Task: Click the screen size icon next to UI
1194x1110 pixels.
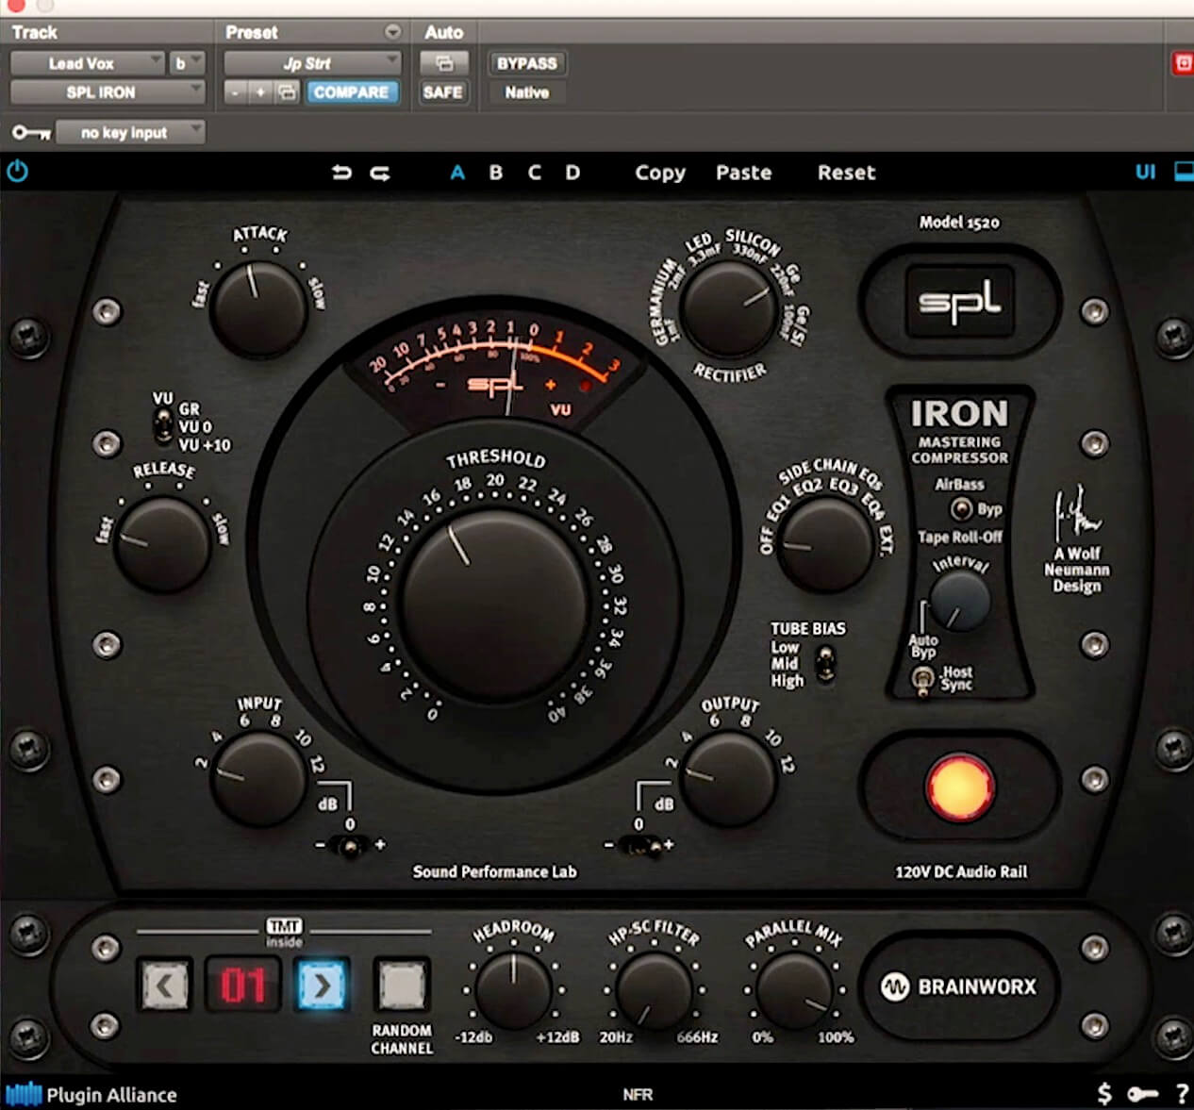Action: (1183, 172)
